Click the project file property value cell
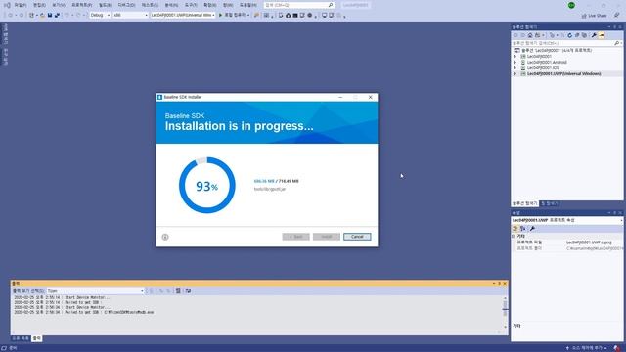Image resolution: width=626 pixels, height=352 pixels. (594, 242)
